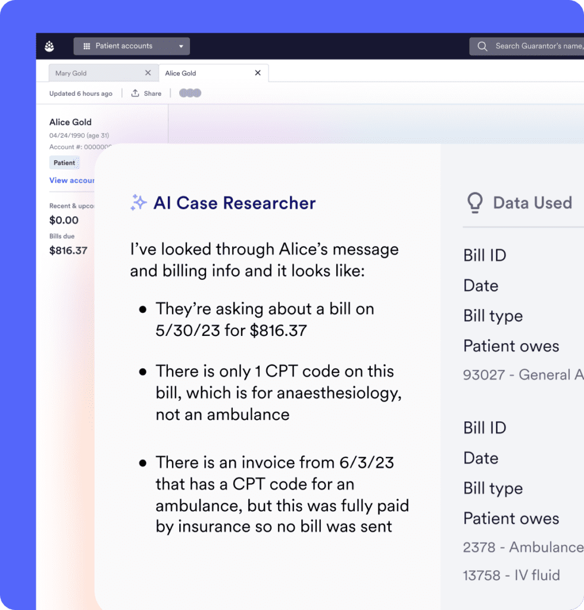Click the search magnifier icon
The height and width of the screenshot is (610, 584).
(x=482, y=46)
